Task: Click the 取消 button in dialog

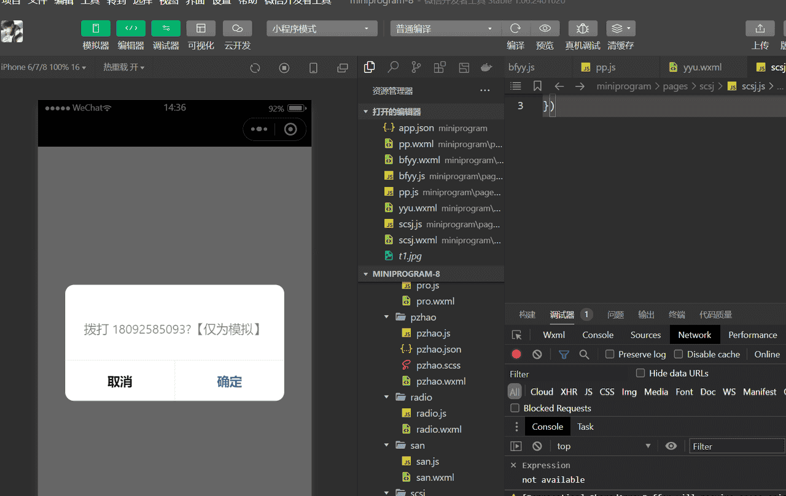Action: 120,381
